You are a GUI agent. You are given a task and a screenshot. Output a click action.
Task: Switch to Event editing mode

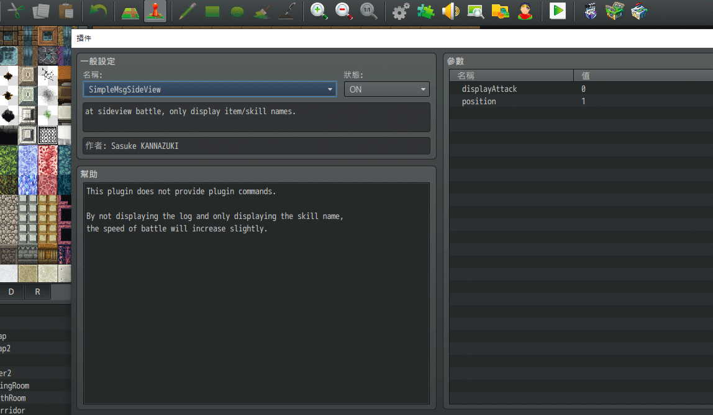click(x=155, y=11)
